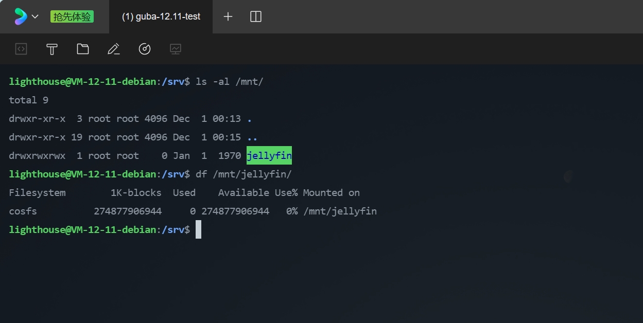Select the guba-12.11-test session tab
643x323 pixels.
(161, 16)
